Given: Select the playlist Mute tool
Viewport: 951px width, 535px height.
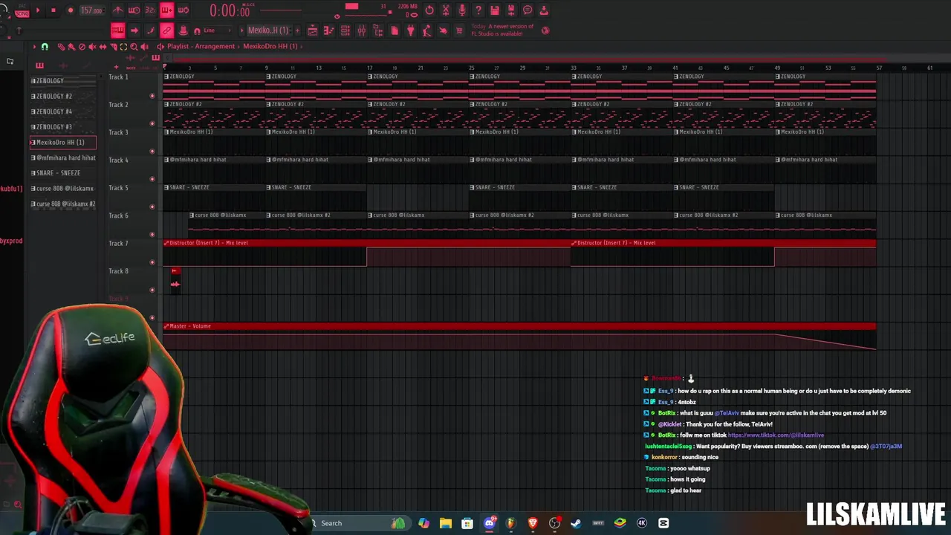Looking at the screenshot, I should pos(92,46).
